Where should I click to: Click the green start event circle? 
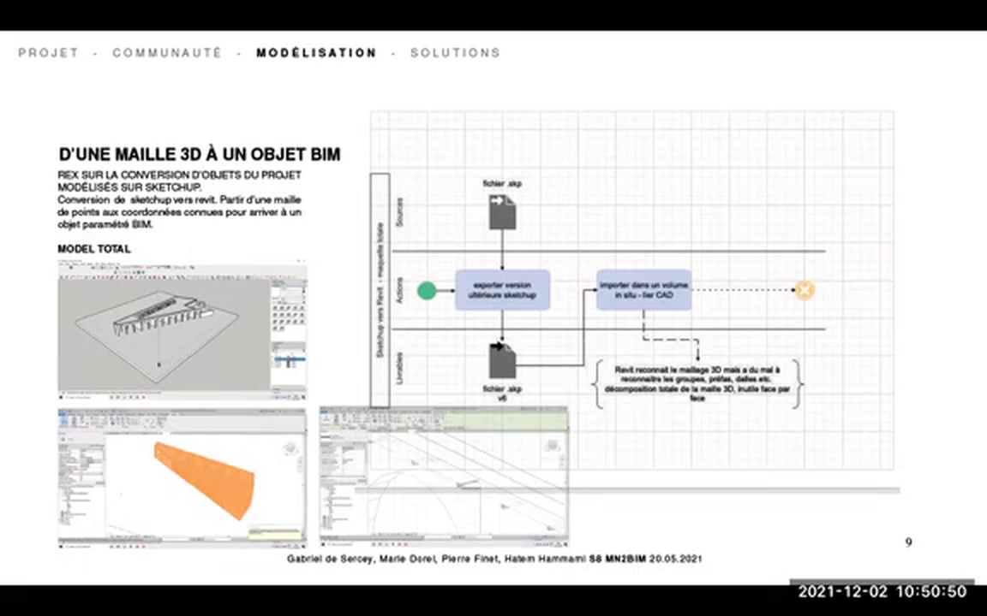(x=427, y=291)
